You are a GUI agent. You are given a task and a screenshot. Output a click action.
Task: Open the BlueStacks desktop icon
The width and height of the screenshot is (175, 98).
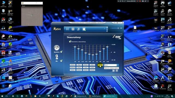pyautogui.click(x=10, y=28)
